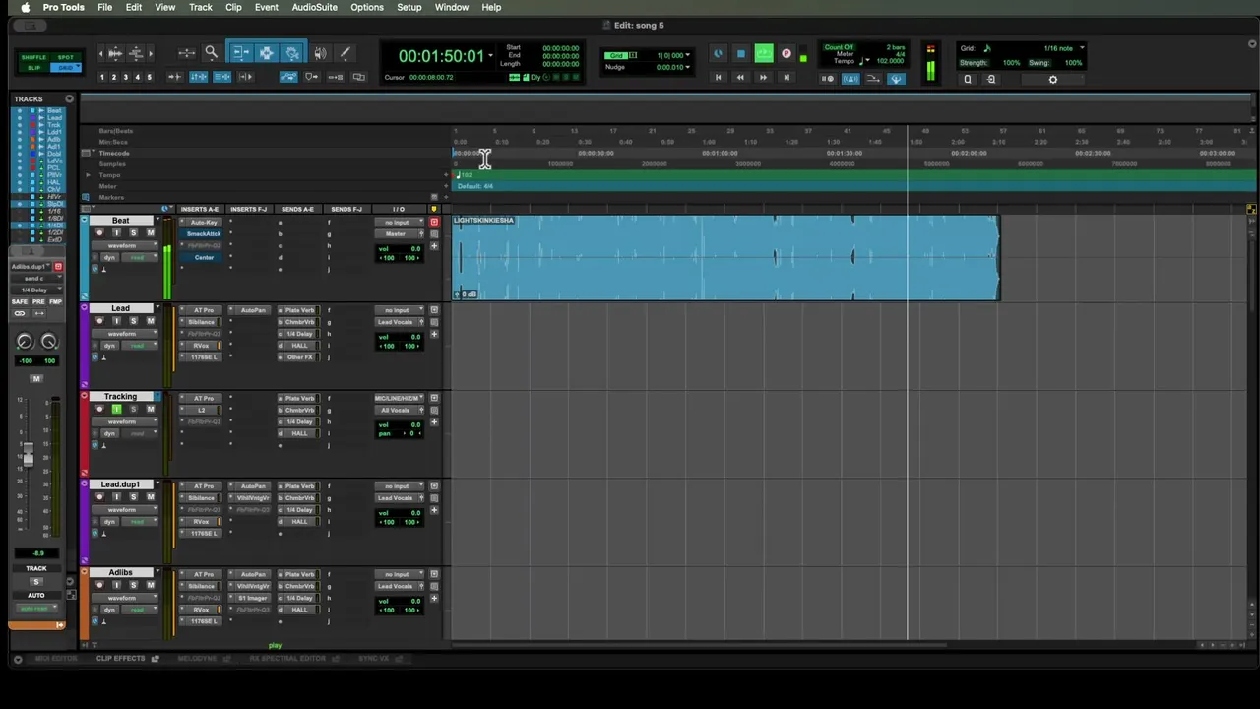Image resolution: width=1260 pixels, height=709 pixels.
Task: Open Lead track automation mode dropdown
Action: pos(141,346)
